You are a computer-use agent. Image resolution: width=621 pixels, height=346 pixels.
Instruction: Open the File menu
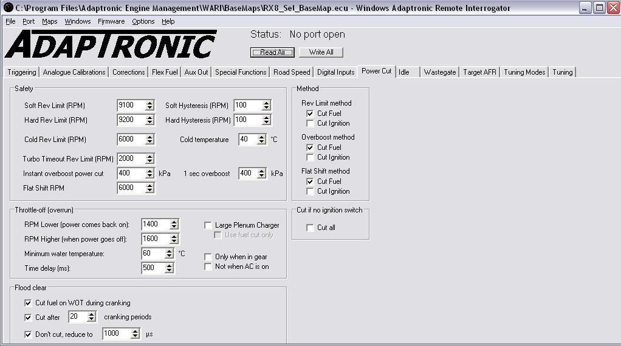coord(10,21)
